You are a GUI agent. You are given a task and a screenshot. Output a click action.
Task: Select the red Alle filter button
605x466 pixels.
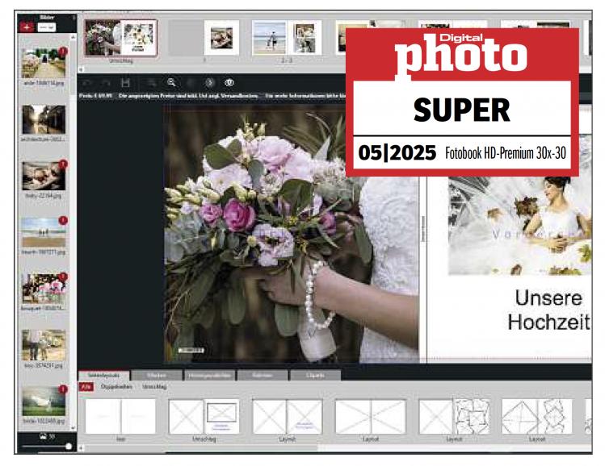click(x=86, y=387)
